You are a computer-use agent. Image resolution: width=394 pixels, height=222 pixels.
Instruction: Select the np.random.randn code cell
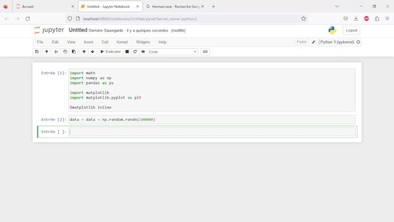(x=212, y=120)
